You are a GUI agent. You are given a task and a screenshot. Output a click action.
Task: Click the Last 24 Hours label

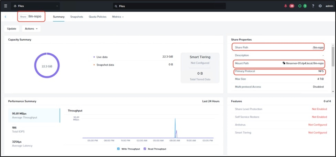pos(211,101)
